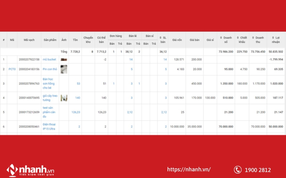
Task: Open the https://nhanh.vn/ link
Action: (x=189, y=169)
